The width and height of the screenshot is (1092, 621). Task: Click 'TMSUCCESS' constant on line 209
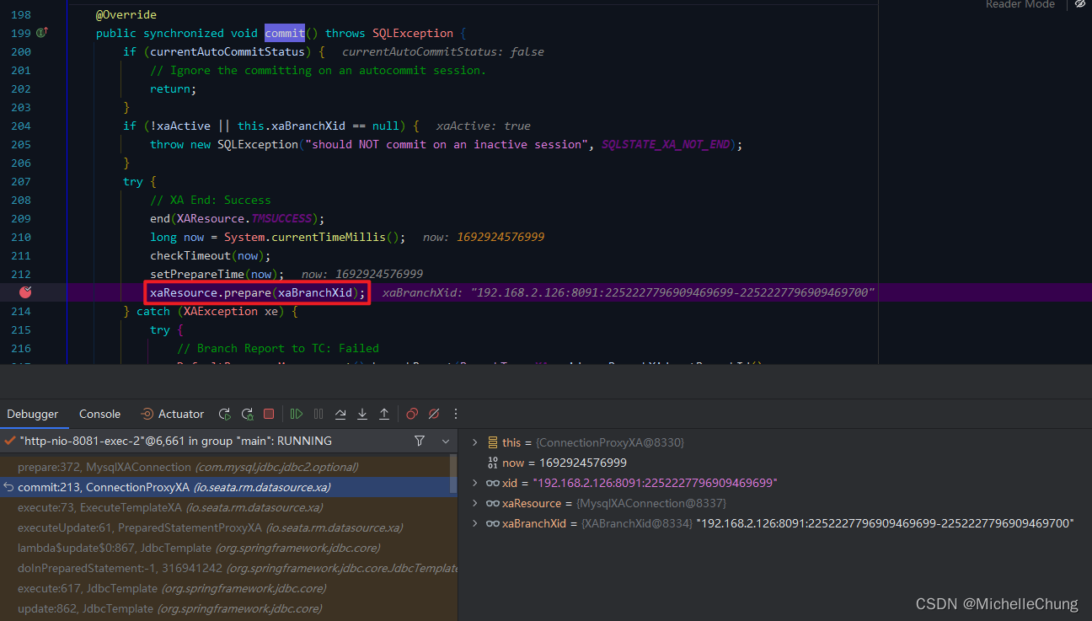281,218
